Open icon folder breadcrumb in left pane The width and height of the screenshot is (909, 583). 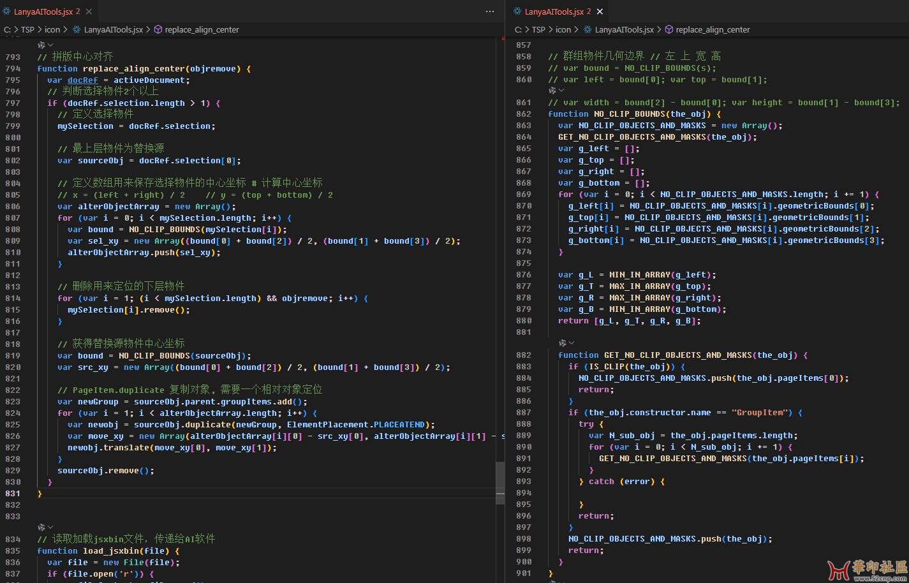pyautogui.click(x=52, y=29)
